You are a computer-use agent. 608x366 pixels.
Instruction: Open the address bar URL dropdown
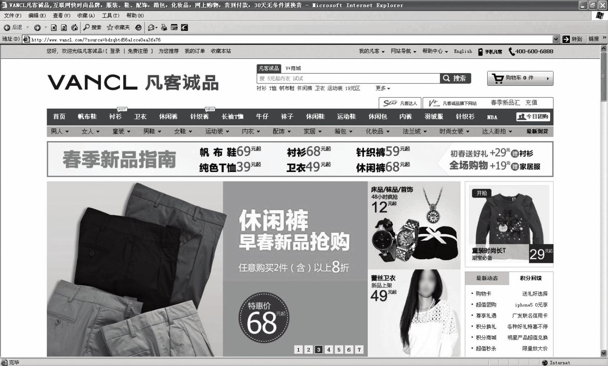pyautogui.click(x=556, y=39)
